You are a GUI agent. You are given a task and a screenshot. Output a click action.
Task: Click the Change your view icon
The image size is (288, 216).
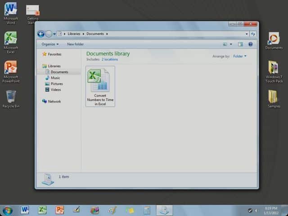225,44
